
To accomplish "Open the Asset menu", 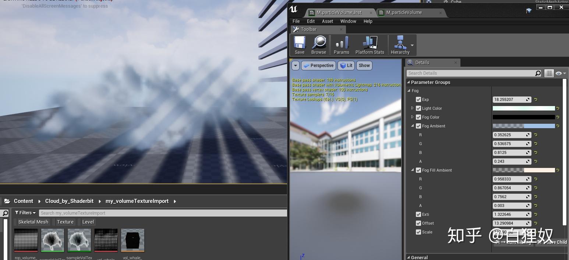I will click(x=327, y=21).
